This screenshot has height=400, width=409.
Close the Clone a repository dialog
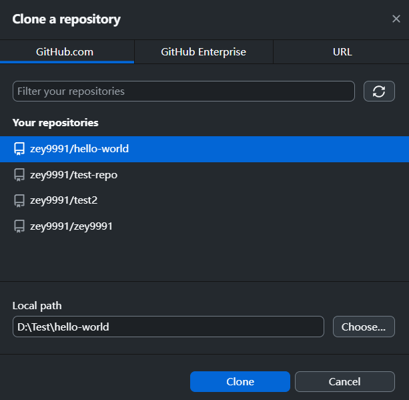tap(396, 19)
